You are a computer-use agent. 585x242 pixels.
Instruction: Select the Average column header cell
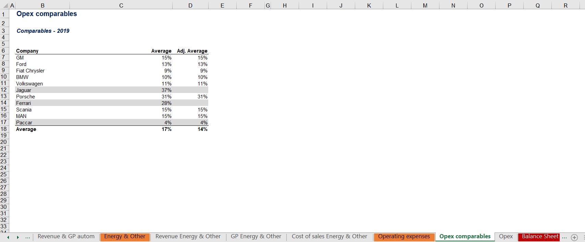point(161,51)
